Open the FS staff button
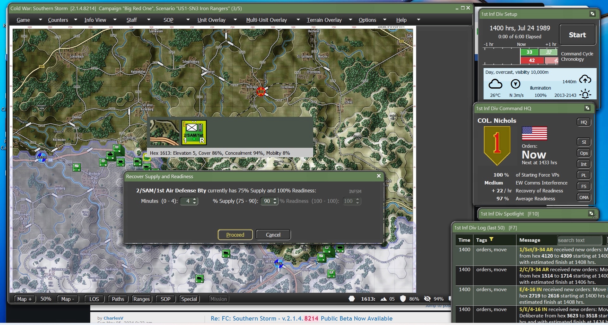This screenshot has height=325, width=608. coord(584,186)
